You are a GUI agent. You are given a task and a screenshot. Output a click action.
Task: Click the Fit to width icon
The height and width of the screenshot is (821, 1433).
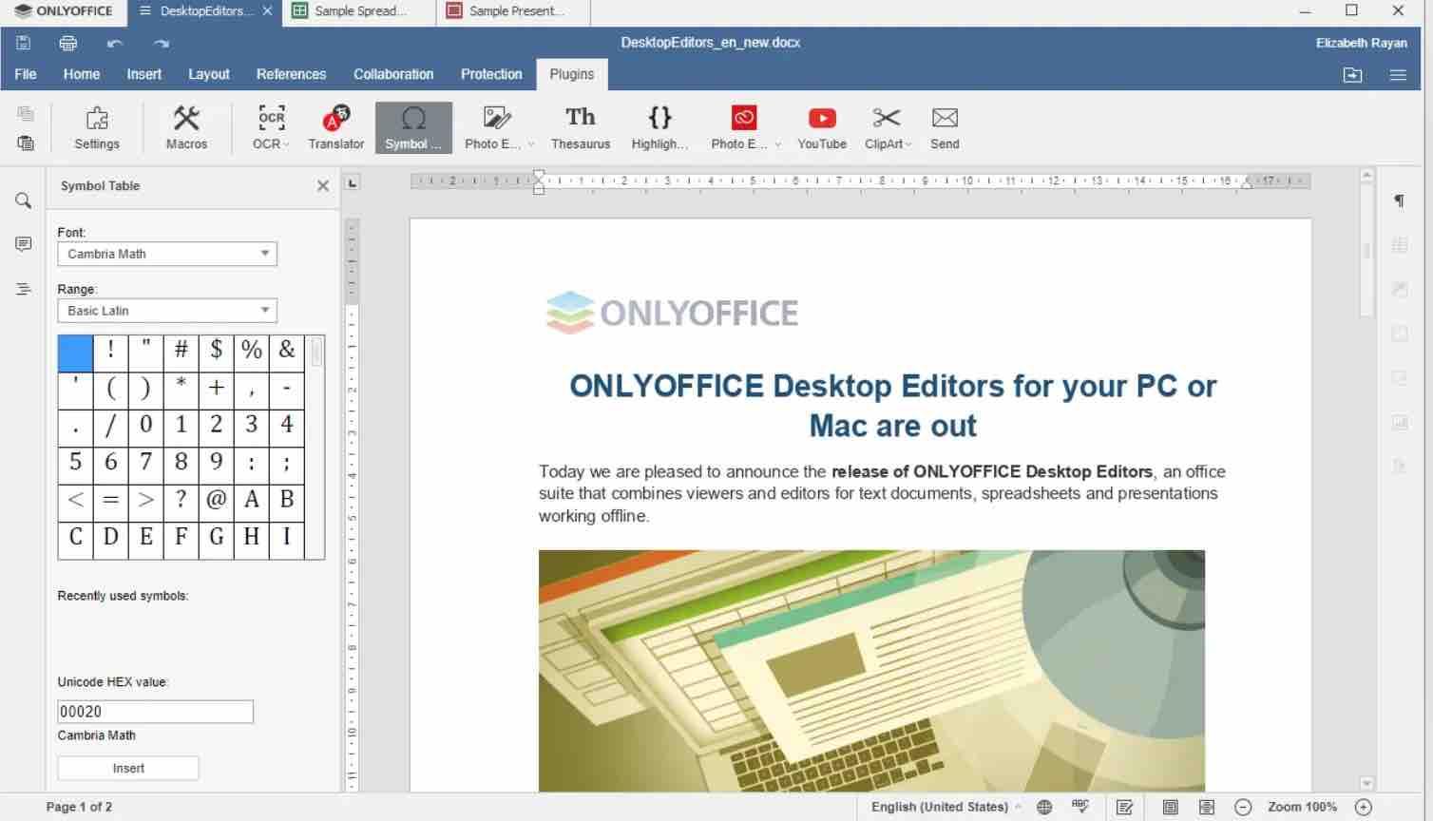pos(1207,807)
